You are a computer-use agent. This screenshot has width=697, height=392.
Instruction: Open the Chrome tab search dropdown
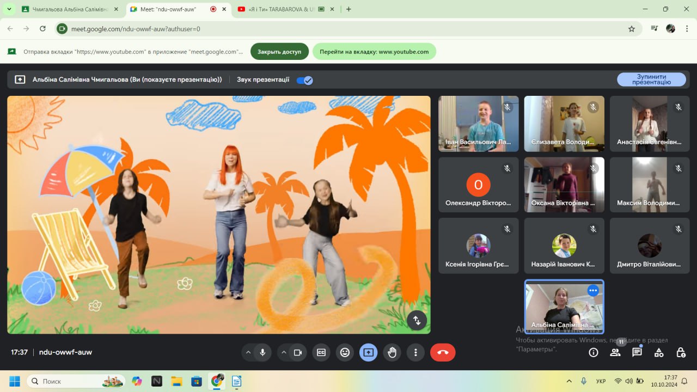pyautogui.click(x=9, y=9)
